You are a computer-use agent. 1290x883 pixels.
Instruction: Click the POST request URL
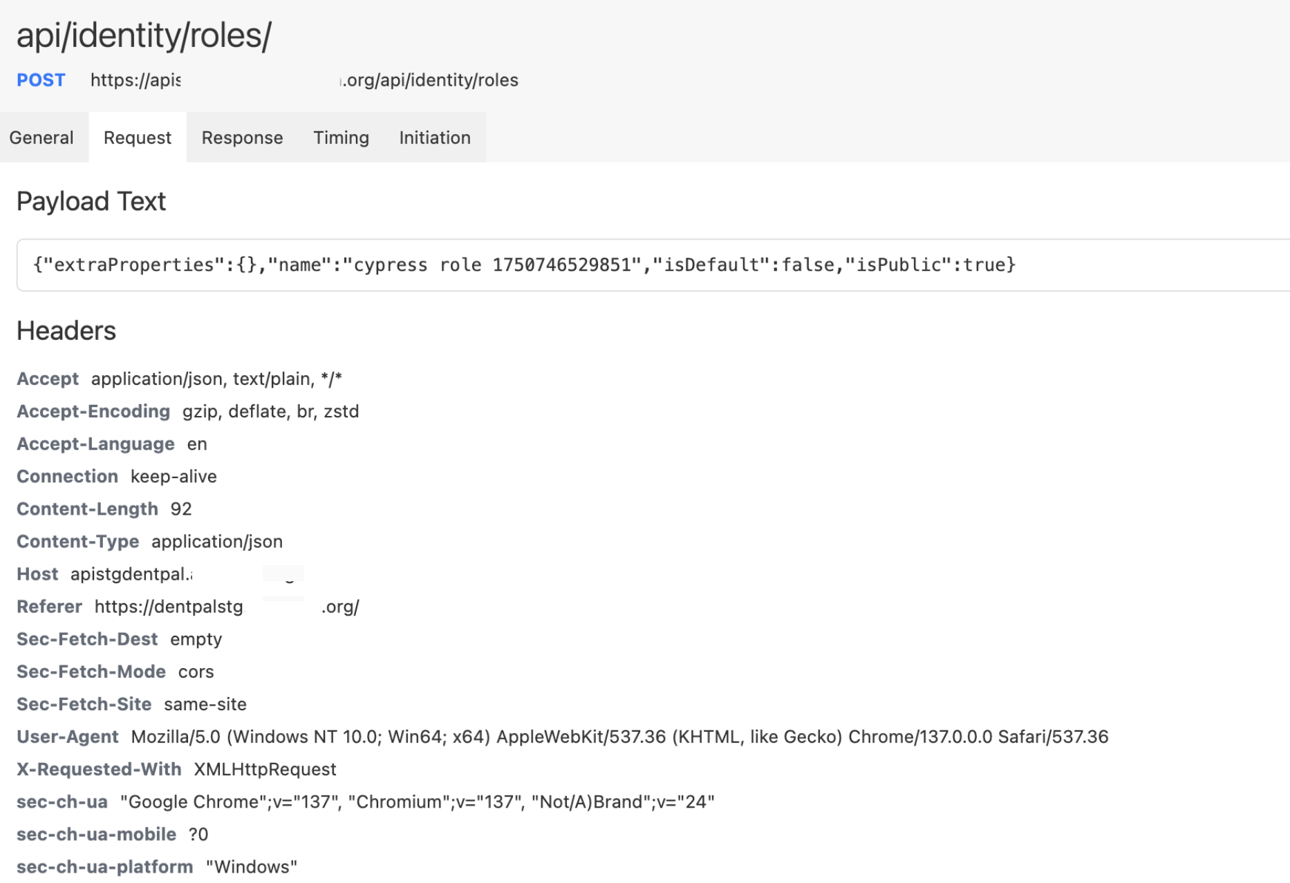304,80
